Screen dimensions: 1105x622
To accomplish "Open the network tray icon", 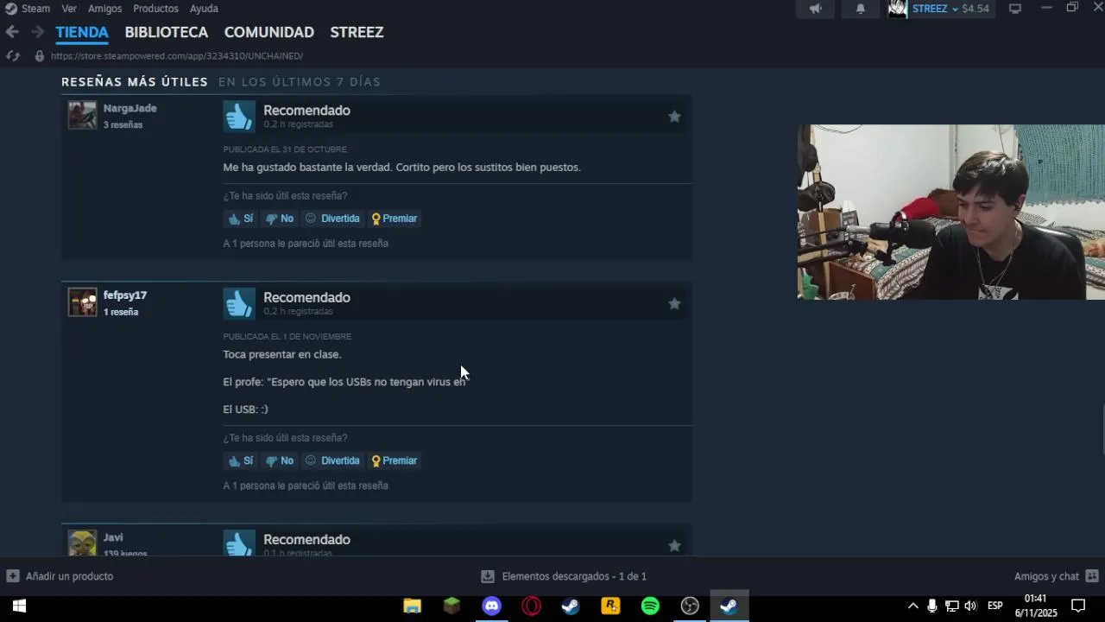I will (951, 606).
